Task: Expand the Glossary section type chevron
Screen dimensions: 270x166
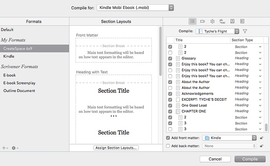Action: [260, 58]
